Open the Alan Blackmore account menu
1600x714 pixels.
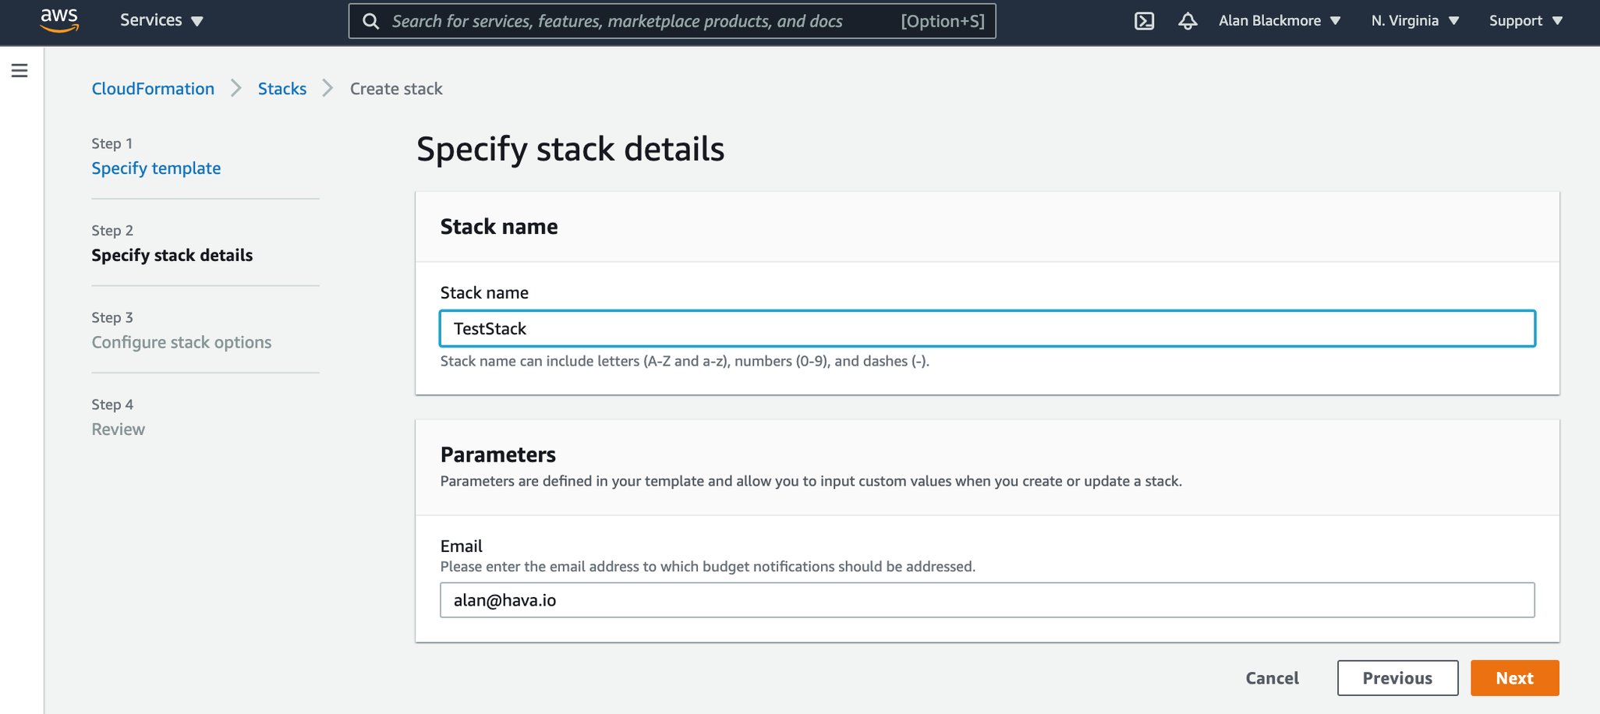coord(1279,20)
